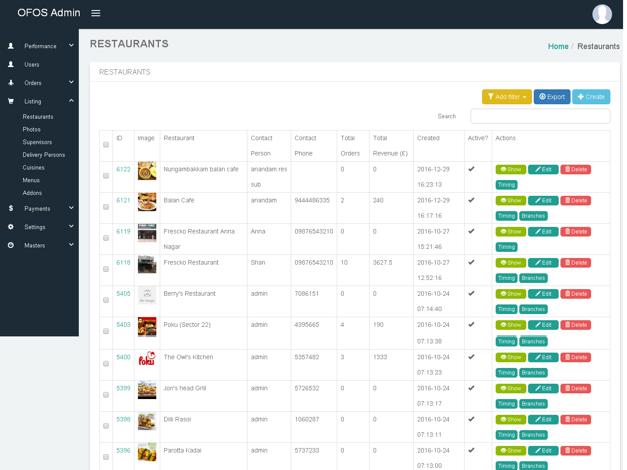Check the box for Jon's head Grill
The image size is (627, 470).
click(106, 395)
